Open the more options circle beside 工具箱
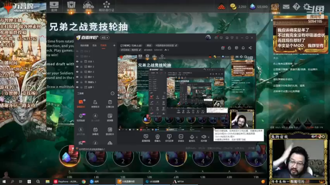Viewport: 330px width, 185px height. coord(112,93)
